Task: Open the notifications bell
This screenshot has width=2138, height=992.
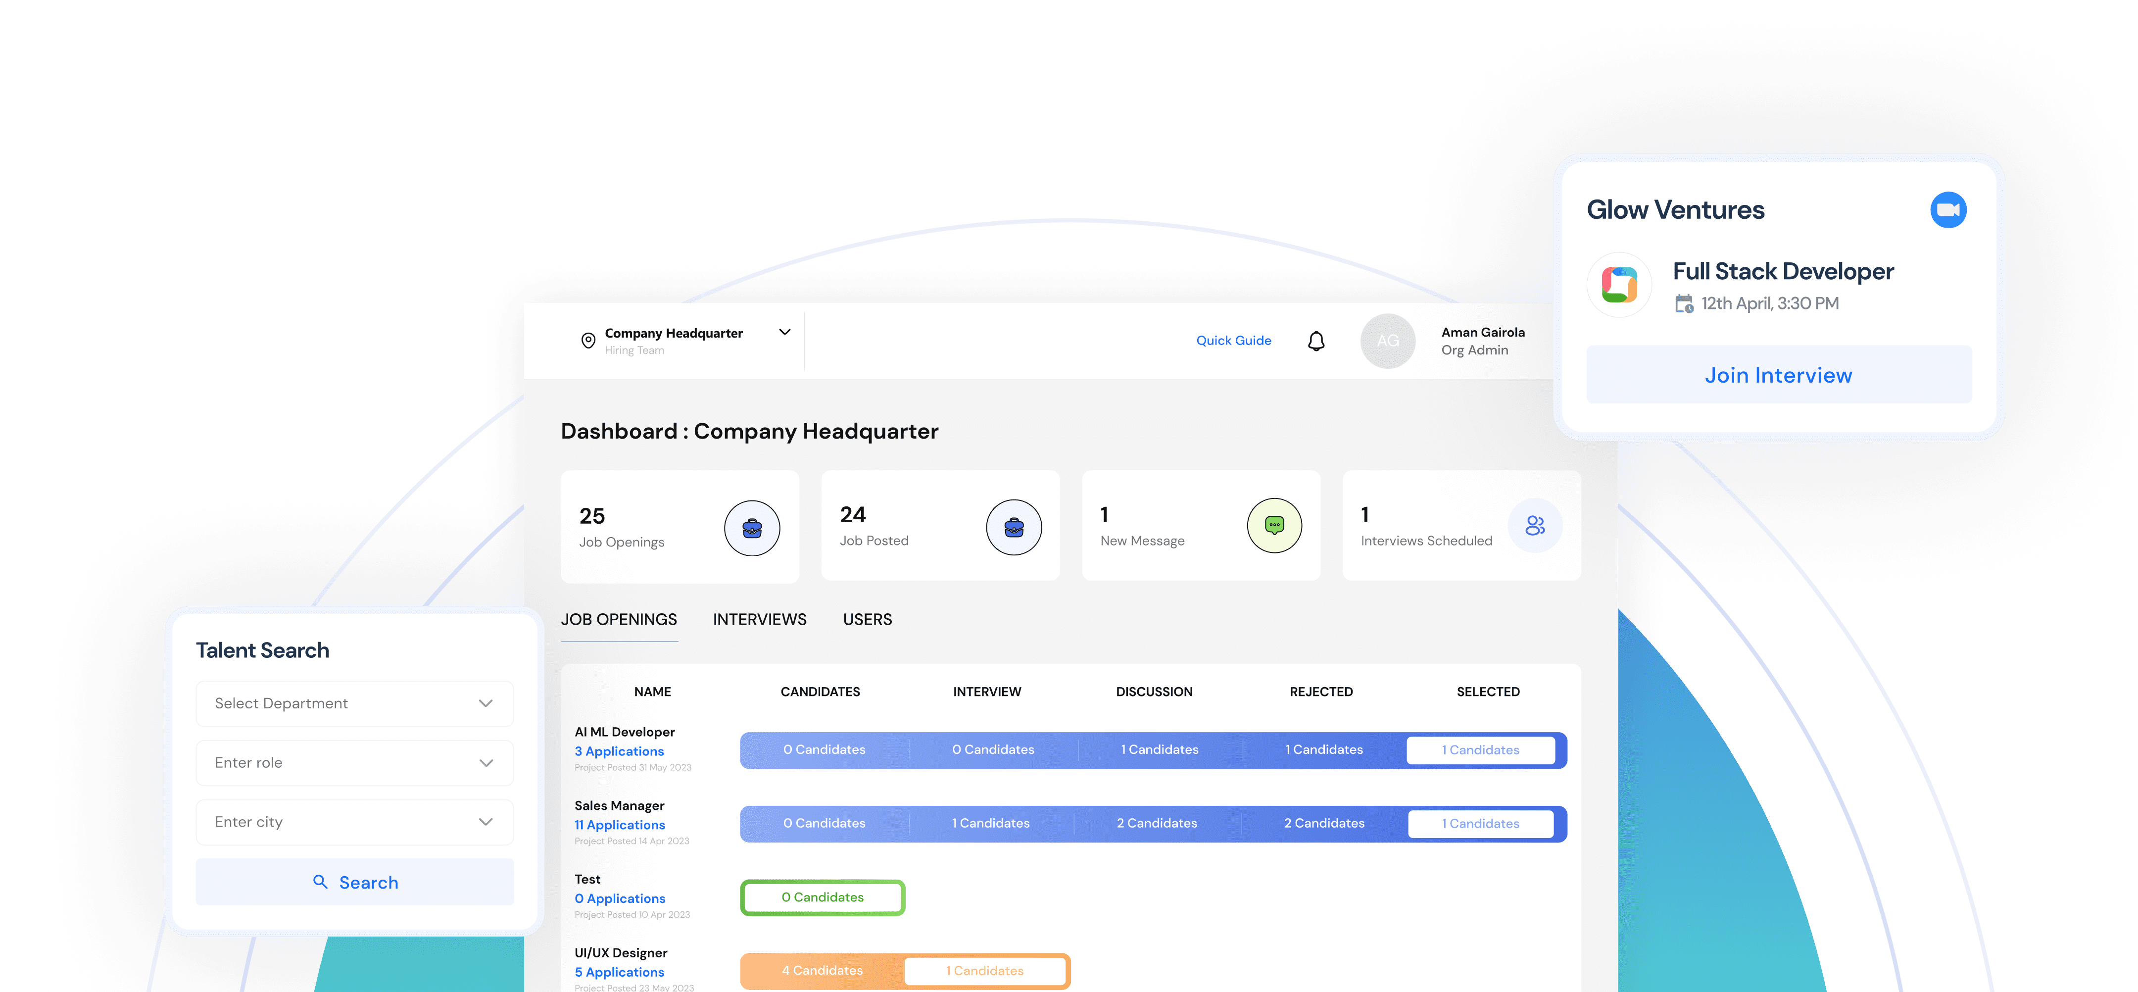Action: click(x=1315, y=341)
